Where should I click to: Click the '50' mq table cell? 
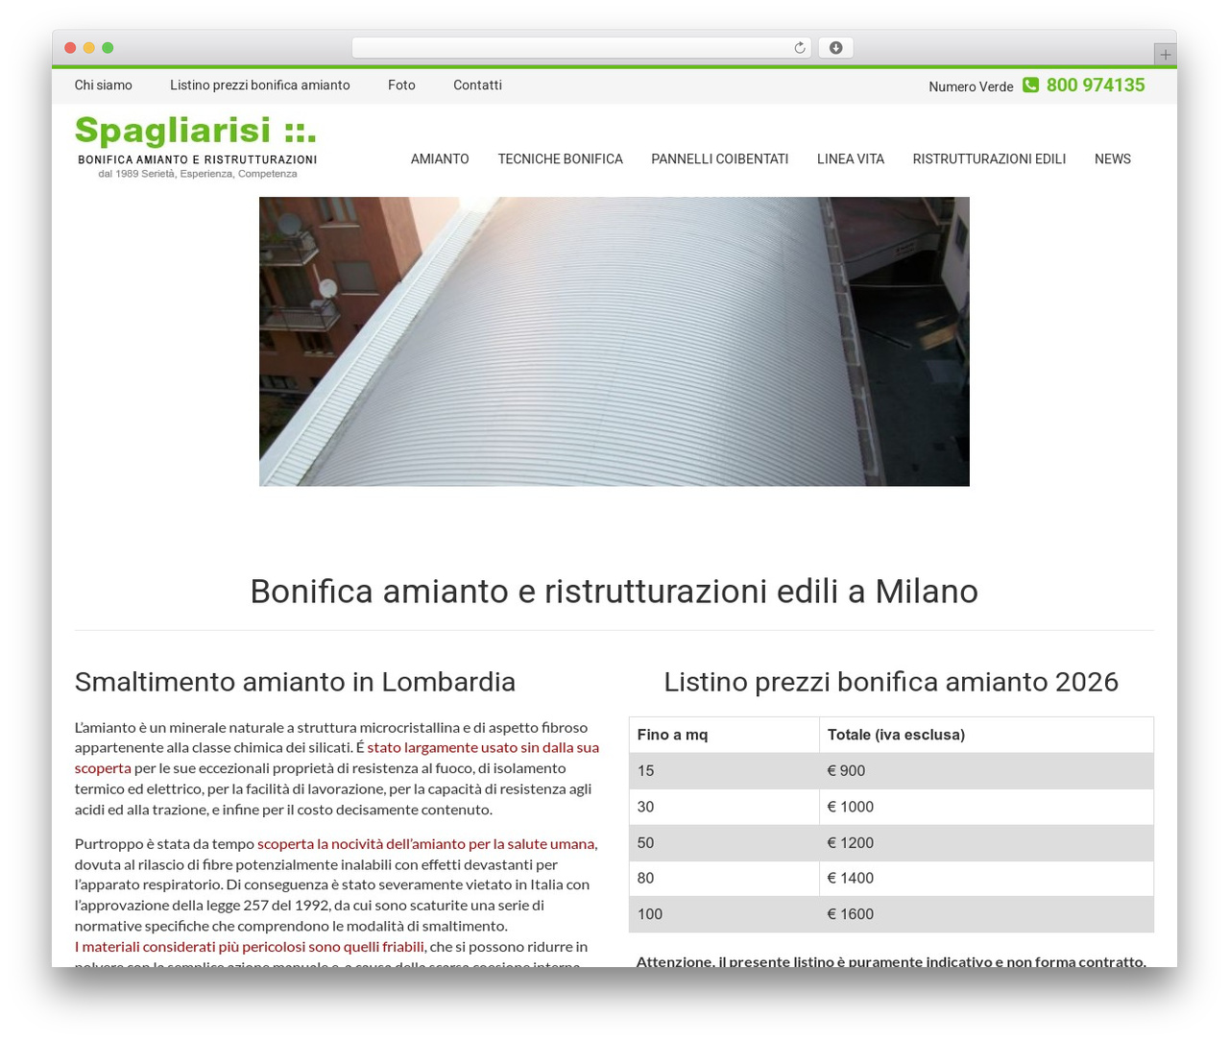724,843
